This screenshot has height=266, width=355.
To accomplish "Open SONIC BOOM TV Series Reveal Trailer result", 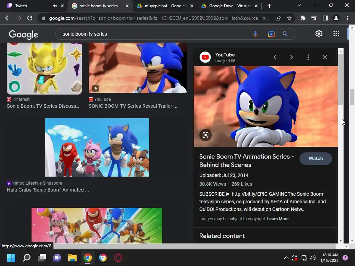I will 133,106.
